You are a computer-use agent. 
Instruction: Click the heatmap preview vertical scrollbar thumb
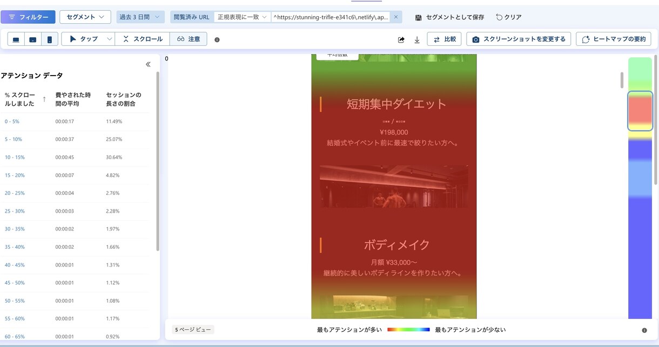(622, 80)
